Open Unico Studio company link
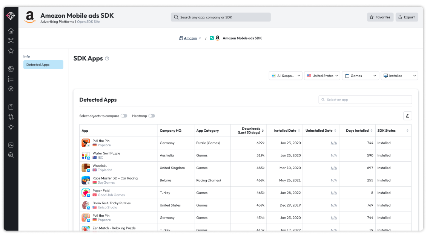The height and width of the screenshot is (237, 427). click(107, 207)
